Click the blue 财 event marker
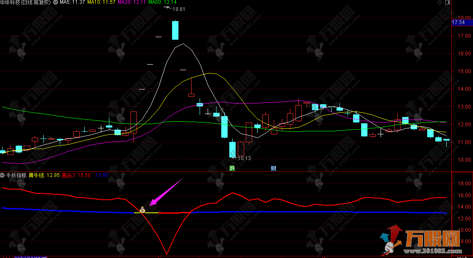 click(x=273, y=168)
